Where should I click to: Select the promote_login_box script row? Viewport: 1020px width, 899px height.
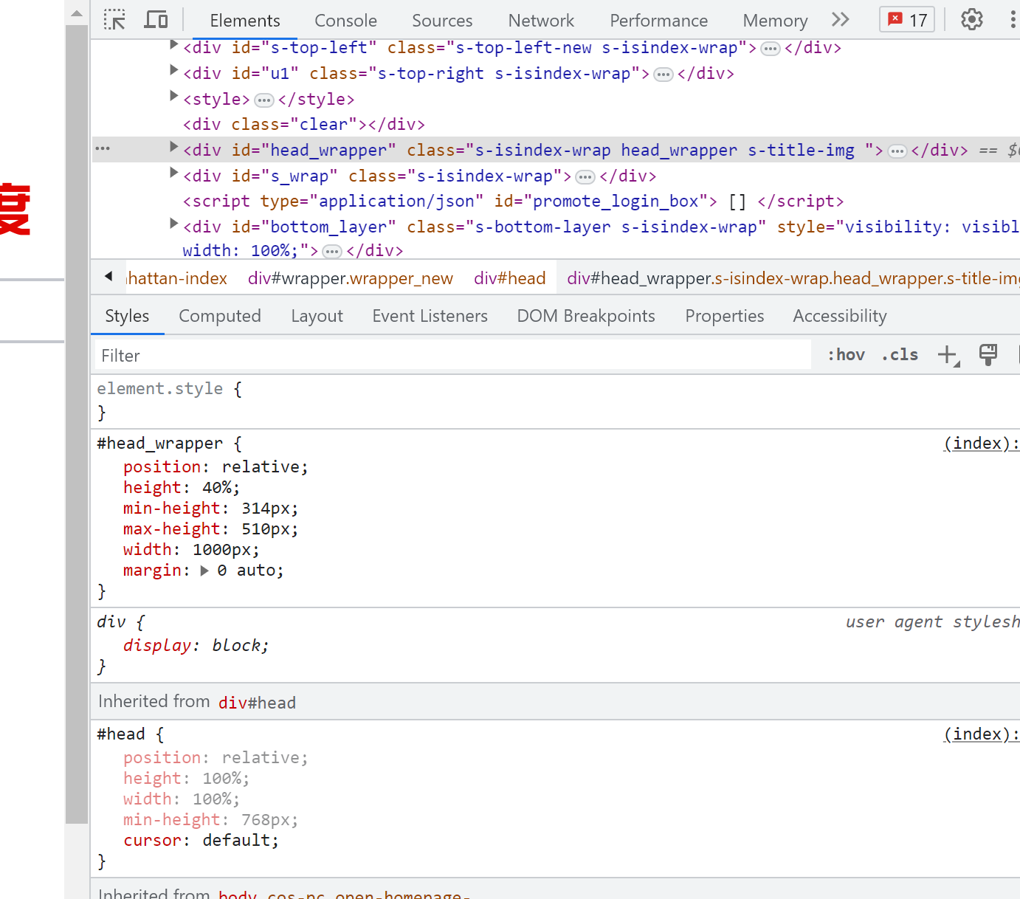(x=513, y=201)
